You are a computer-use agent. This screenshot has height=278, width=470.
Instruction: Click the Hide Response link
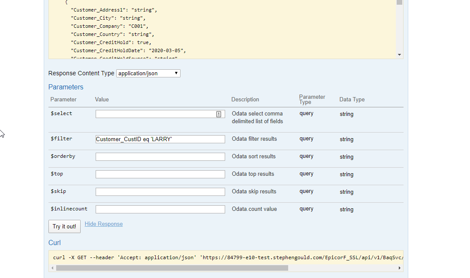104,224
